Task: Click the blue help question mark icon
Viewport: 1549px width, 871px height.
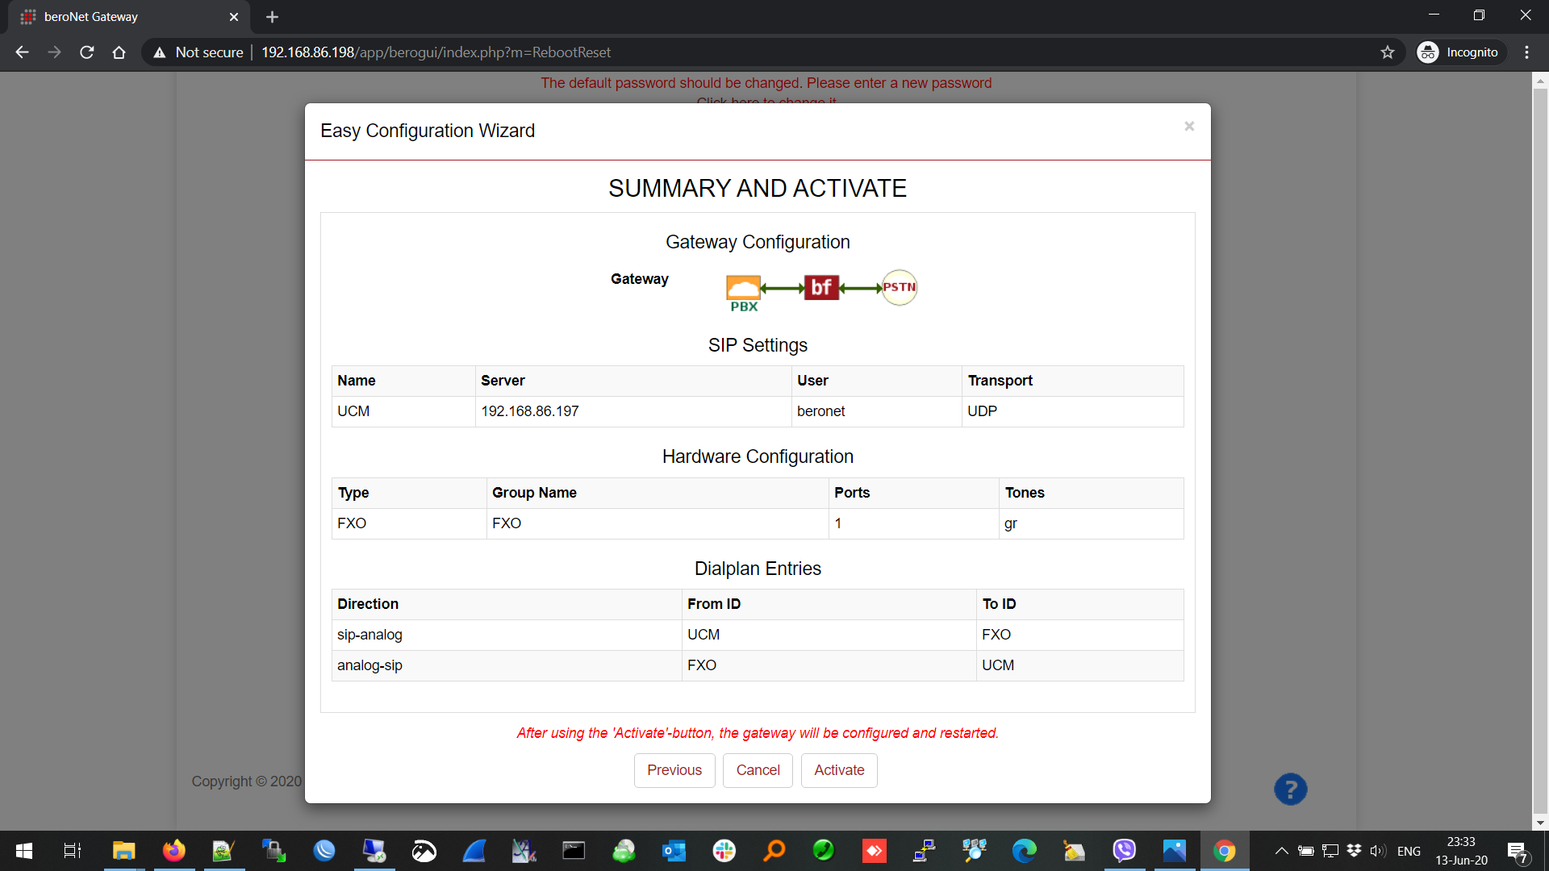Action: 1290,790
